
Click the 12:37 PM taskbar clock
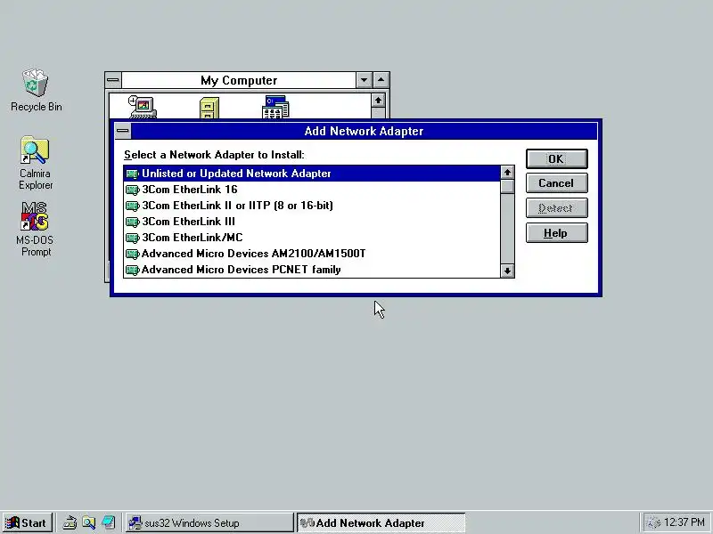684,522
